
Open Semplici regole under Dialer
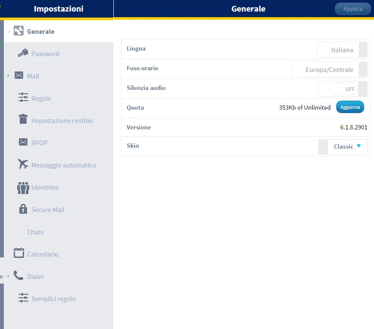[53, 299]
